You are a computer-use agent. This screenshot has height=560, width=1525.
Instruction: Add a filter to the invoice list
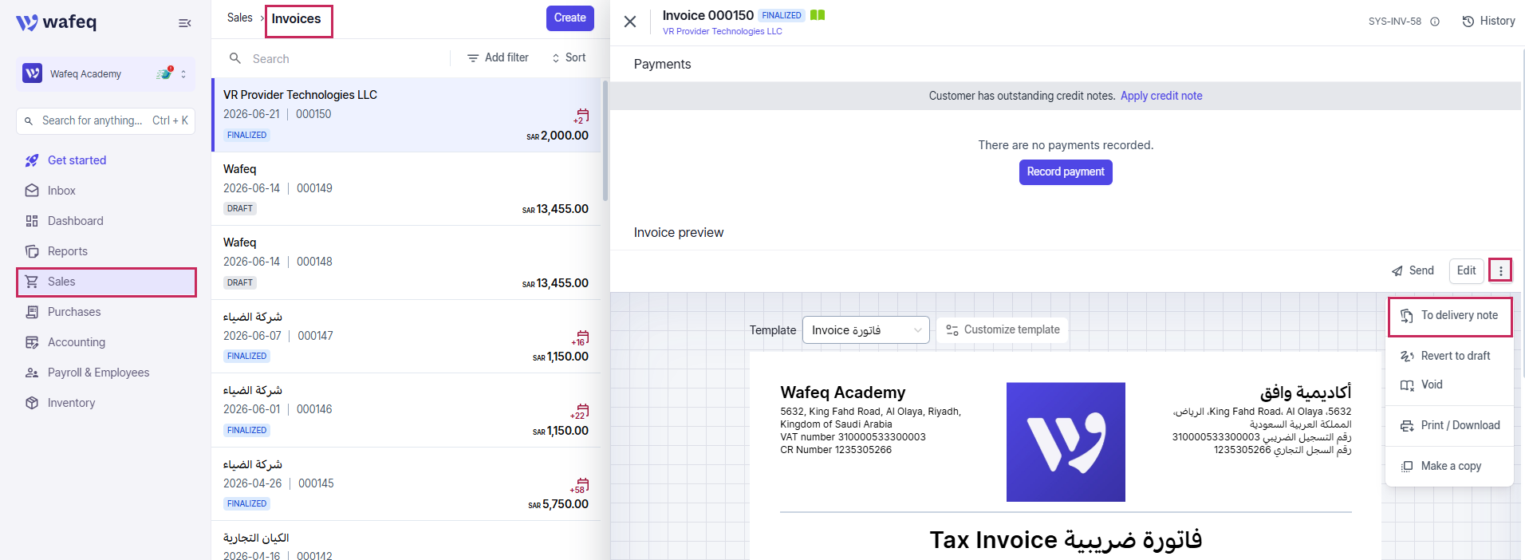[x=498, y=57]
